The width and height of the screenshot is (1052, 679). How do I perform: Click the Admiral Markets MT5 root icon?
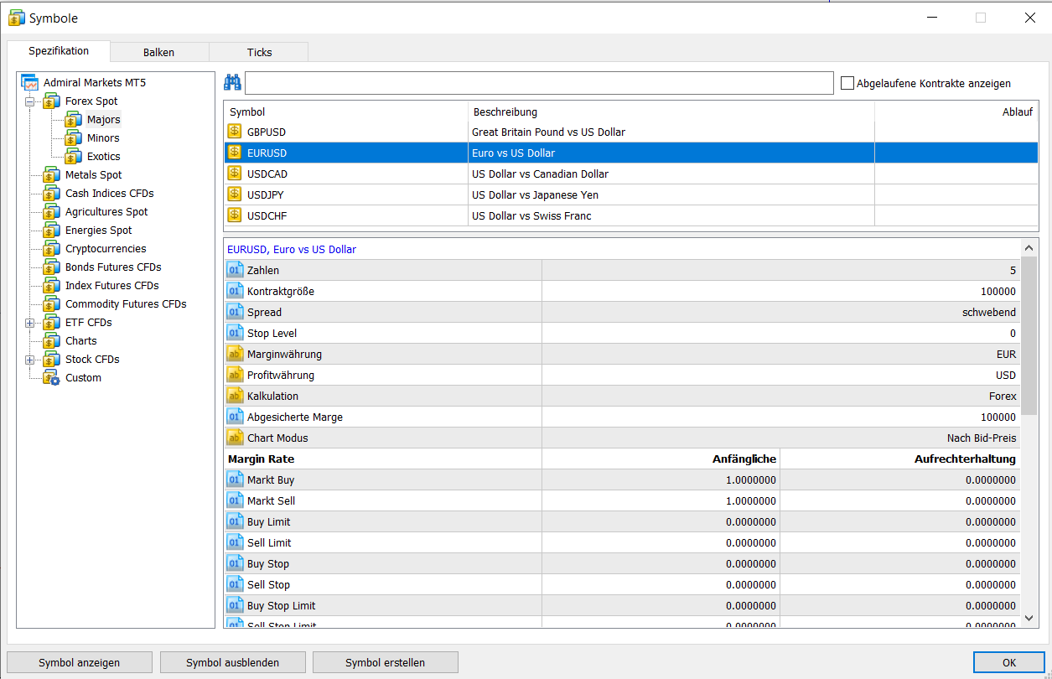pos(30,83)
